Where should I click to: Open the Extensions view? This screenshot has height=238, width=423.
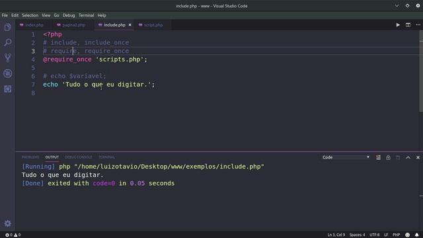[x=7, y=89]
